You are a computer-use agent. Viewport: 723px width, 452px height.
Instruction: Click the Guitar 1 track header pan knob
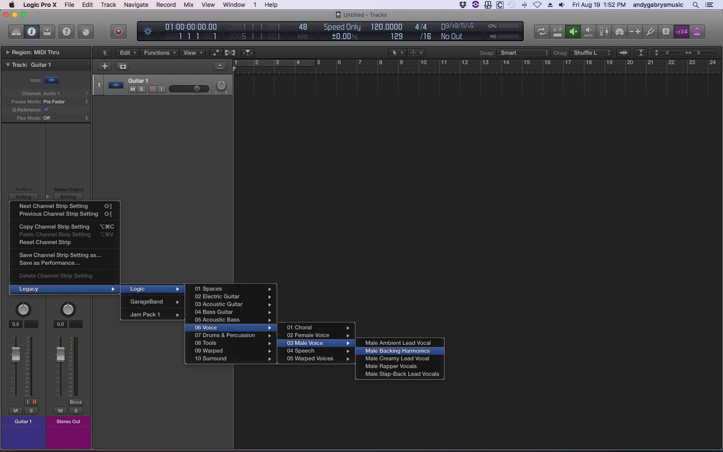pos(221,86)
